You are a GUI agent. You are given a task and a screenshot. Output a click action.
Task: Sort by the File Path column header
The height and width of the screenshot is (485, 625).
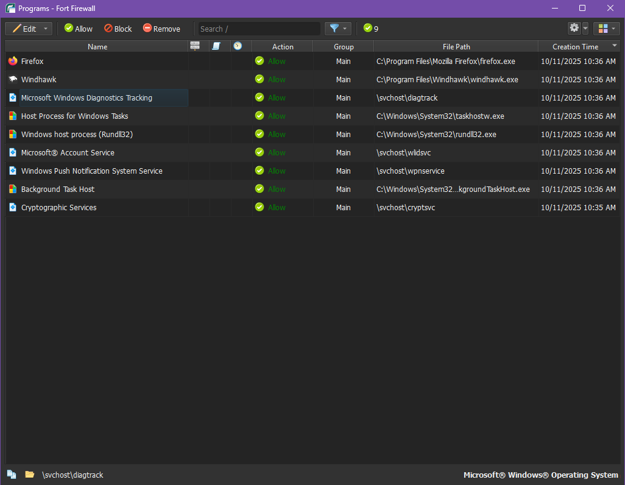coord(456,46)
